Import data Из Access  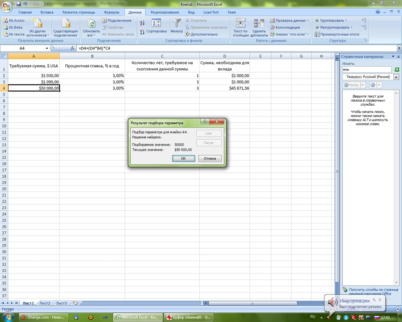pyautogui.click(x=14, y=20)
